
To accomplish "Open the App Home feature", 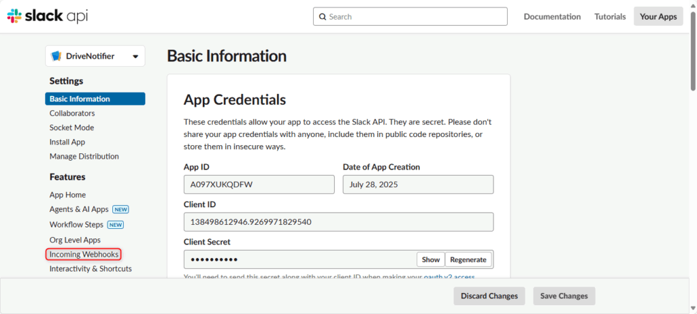I will [x=67, y=195].
